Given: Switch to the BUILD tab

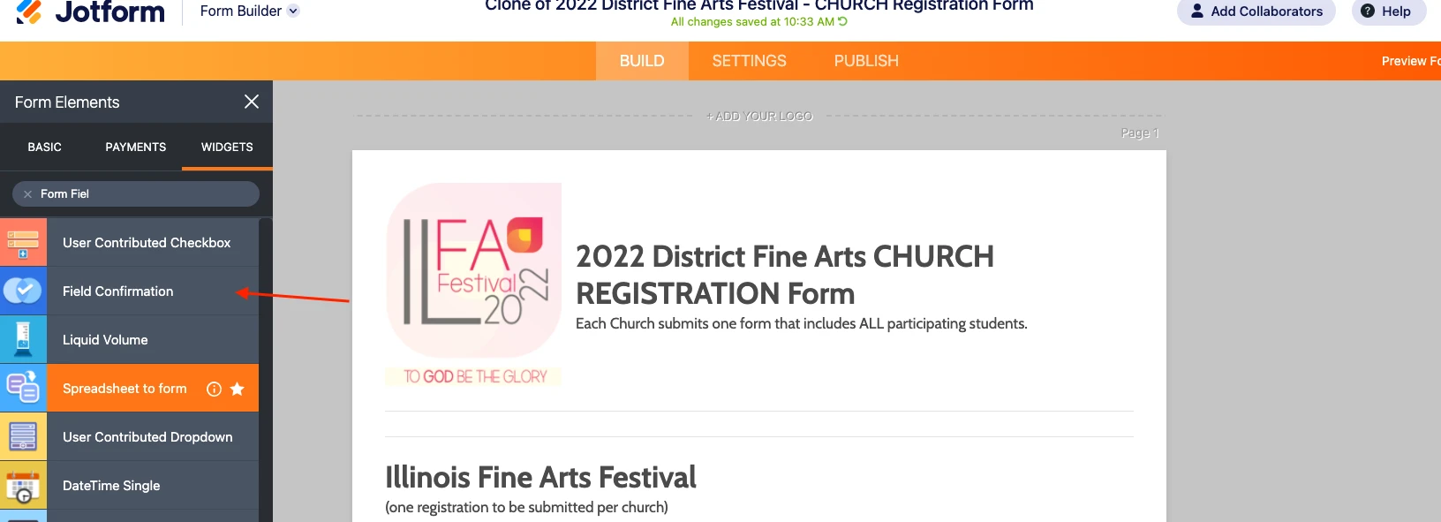Looking at the screenshot, I should tap(642, 61).
